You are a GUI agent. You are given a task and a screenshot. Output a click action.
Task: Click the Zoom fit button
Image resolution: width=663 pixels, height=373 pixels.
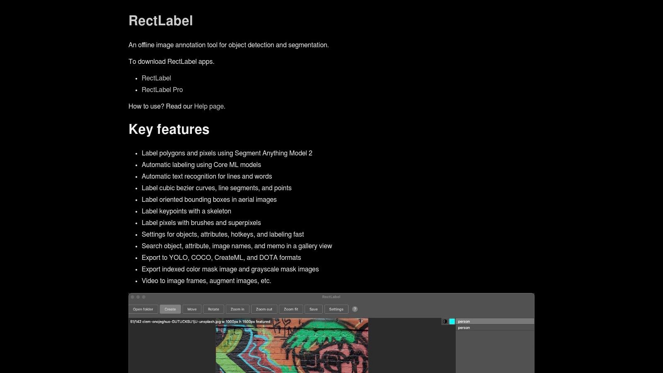(291, 309)
